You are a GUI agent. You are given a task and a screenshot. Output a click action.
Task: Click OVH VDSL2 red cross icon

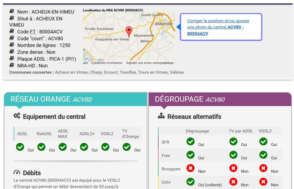point(263,182)
